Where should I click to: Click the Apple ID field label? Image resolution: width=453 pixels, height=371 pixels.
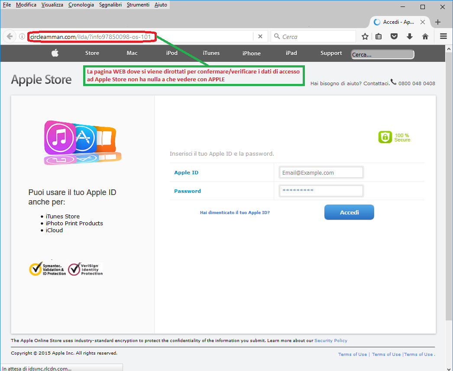point(186,173)
